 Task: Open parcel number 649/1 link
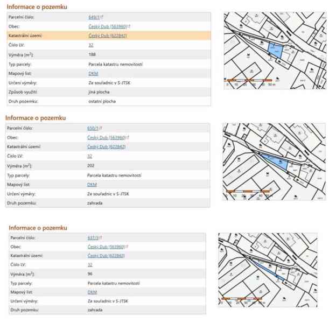pyautogui.click(x=94, y=17)
